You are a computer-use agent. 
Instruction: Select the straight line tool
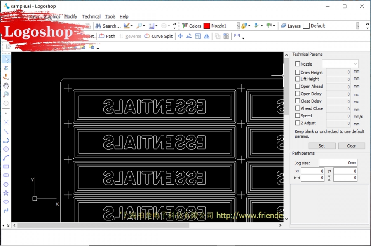6,131
